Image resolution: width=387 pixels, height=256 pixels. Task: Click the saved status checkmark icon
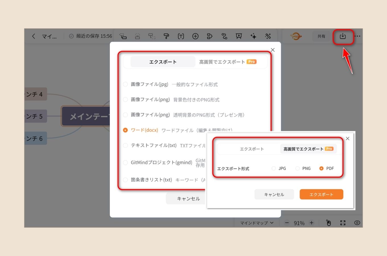point(71,36)
